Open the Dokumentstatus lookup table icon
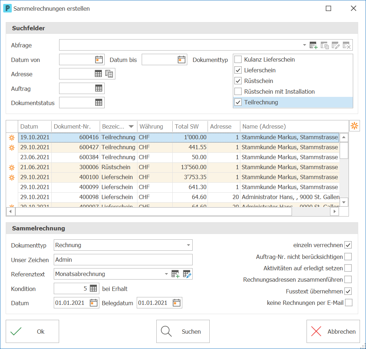Image resolution: width=366 pixels, height=349 pixels. tap(99, 103)
